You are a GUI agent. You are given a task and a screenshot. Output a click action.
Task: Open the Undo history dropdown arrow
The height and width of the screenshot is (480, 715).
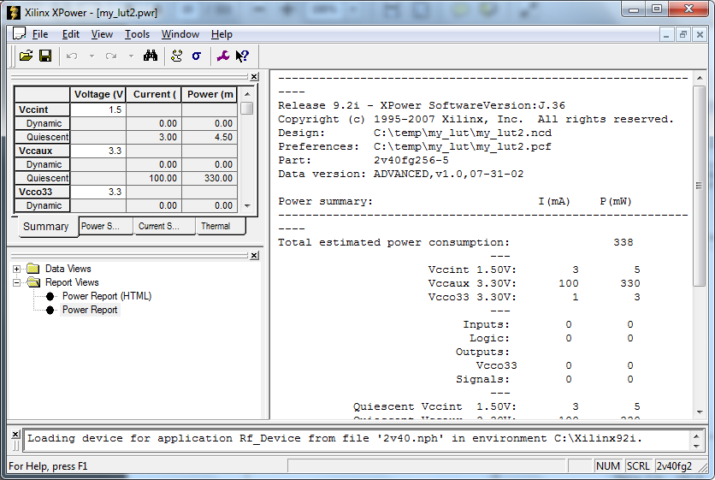tap(92, 56)
